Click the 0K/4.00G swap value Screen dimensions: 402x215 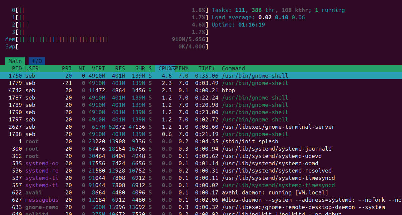coord(192,46)
